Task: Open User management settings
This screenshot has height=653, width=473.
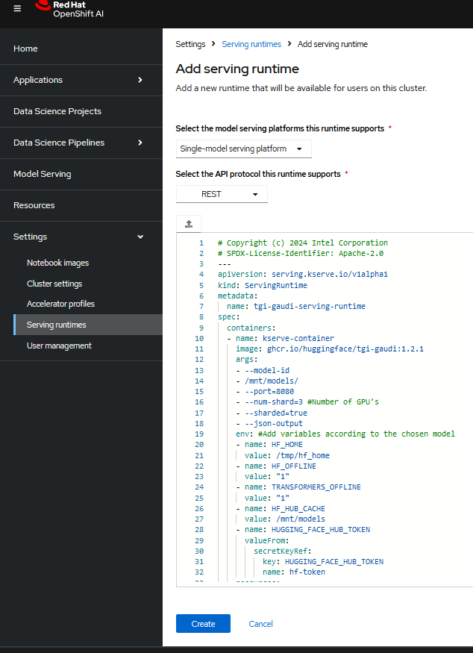Action: pyautogui.click(x=59, y=346)
